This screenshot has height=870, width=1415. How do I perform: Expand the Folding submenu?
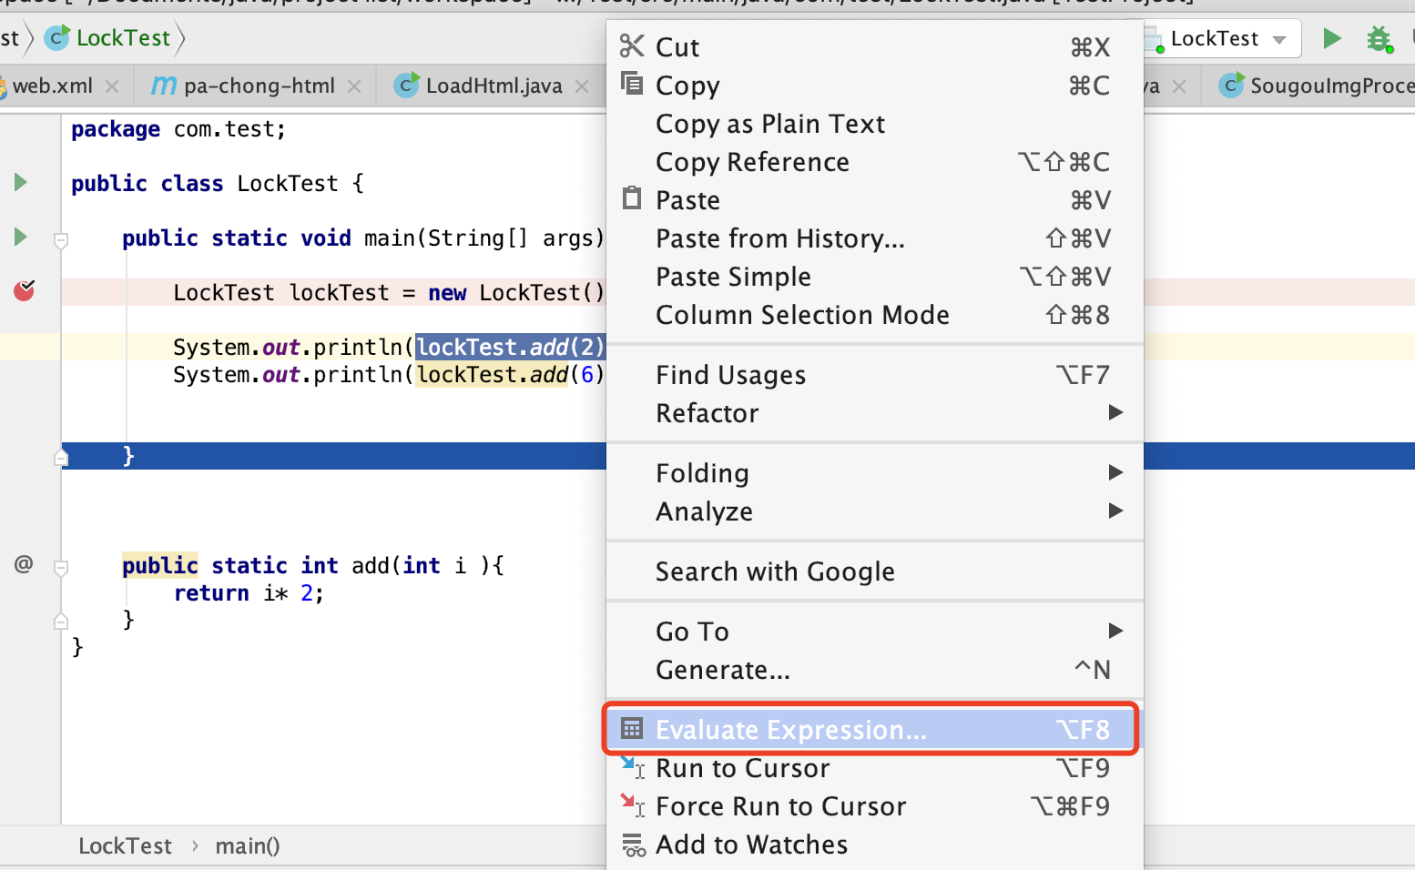702,472
